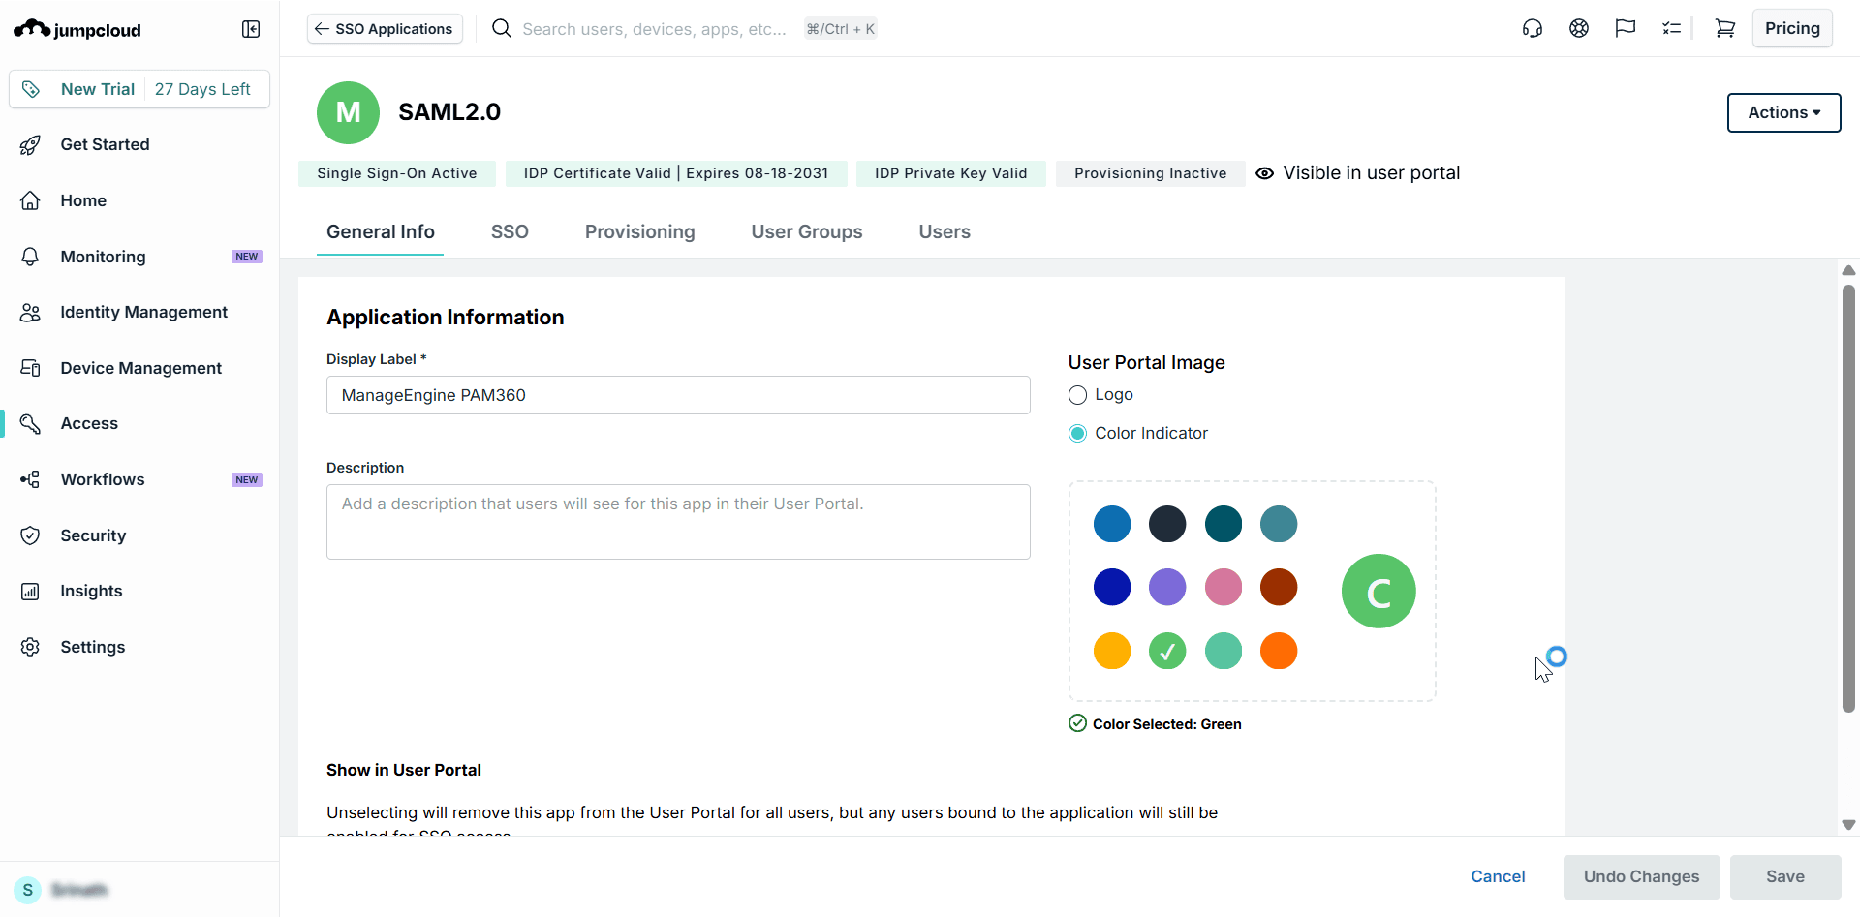Open the Users tab
The image size is (1860, 917).
945,232
